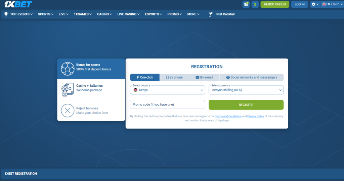Expand the ESPORTS menu
Viewport: 344px width, 181px height.
(153, 14)
